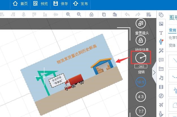Click the 首页 home menu item
The height and width of the screenshot is (117, 177).
point(20,4)
